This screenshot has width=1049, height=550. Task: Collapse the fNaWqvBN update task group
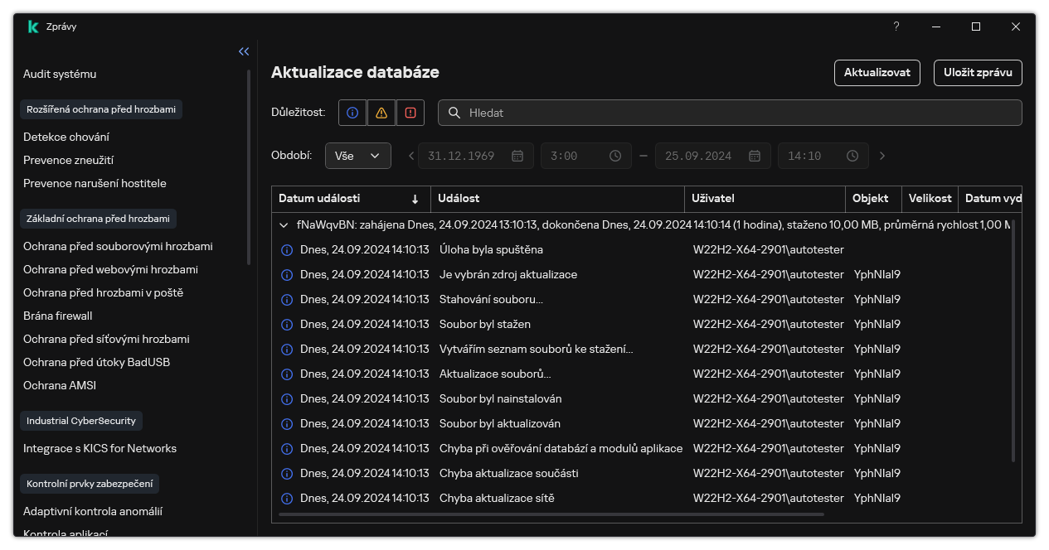tap(285, 224)
